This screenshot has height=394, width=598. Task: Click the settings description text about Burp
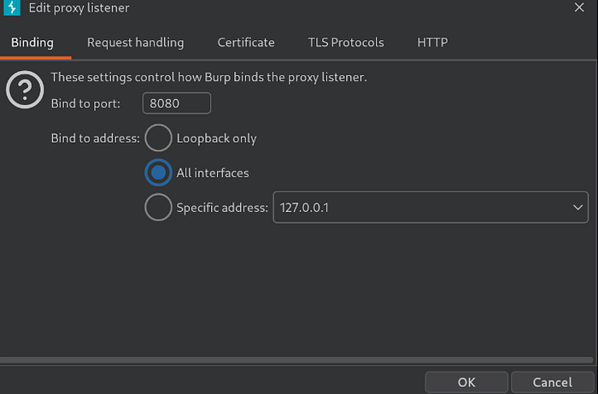click(x=209, y=77)
